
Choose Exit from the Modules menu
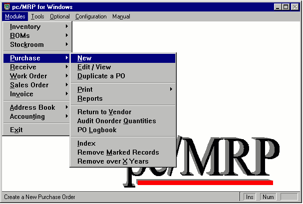pos(36,130)
